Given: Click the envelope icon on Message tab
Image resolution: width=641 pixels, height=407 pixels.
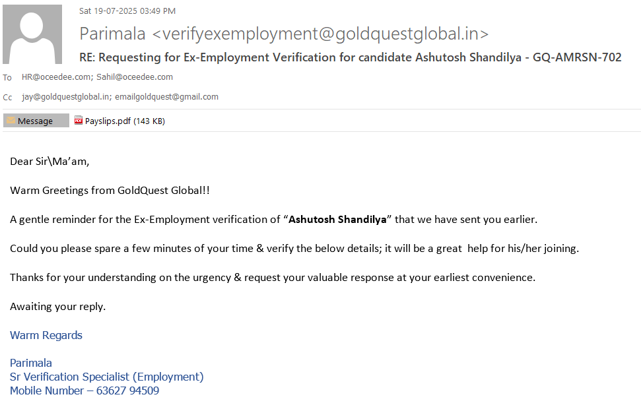Looking at the screenshot, I should coord(11,121).
